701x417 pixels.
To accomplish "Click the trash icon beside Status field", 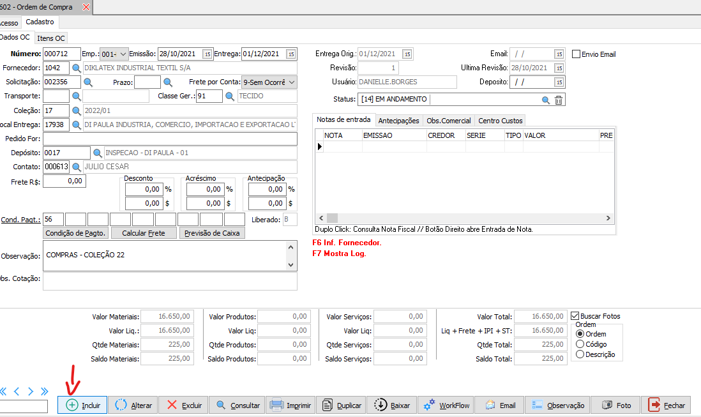I will 559,100.
